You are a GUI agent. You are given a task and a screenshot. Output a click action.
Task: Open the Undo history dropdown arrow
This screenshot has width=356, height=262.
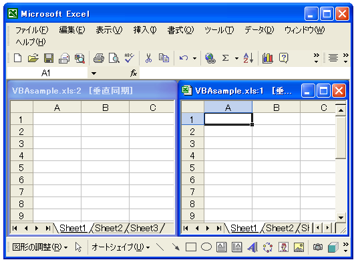pos(194,58)
